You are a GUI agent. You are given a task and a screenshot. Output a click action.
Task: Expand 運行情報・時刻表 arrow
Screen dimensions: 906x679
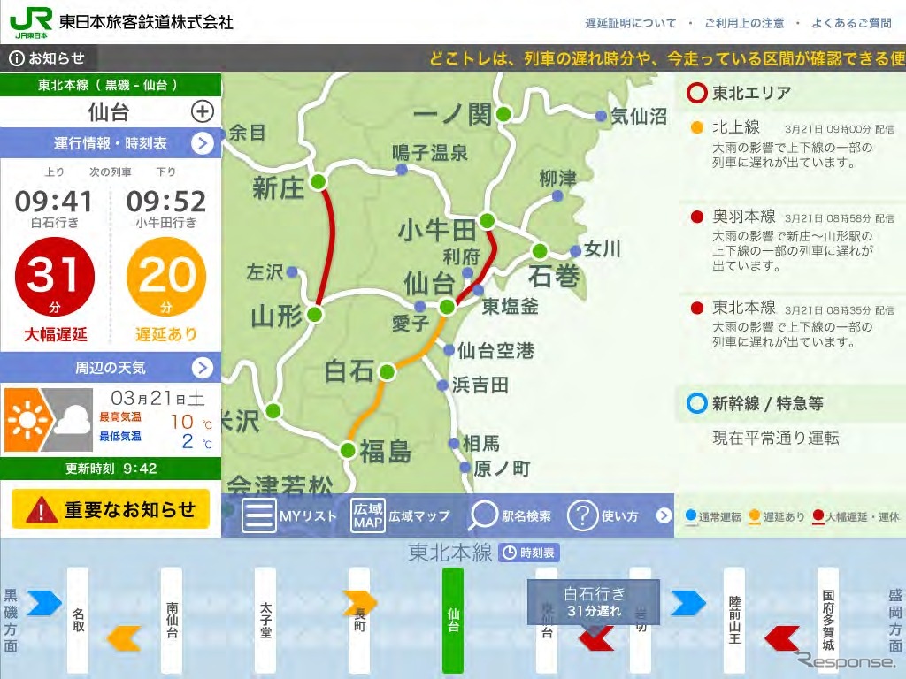(x=203, y=142)
